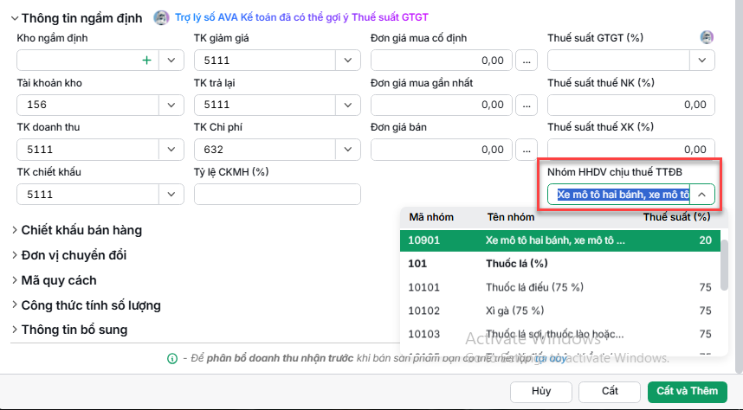Click the green plus icon in Kho ngầm định
The image size is (743, 410).
point(147,61)
